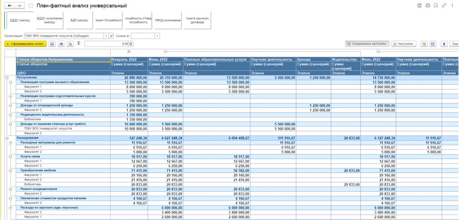Select the Февраль 2022 column header
459x220 pixels.
pyautogui.click(x=129, y=60)
